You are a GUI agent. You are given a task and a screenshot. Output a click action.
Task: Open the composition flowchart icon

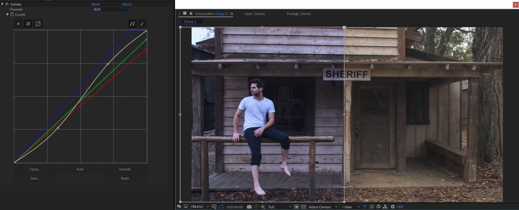click(385, 207)
